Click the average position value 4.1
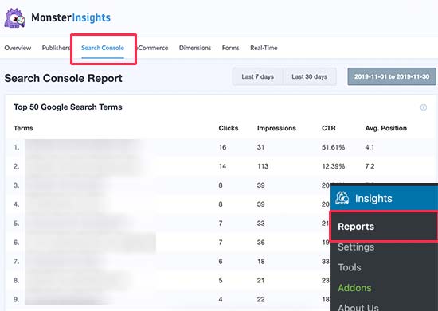This screenshot has width=438, height=311. 370,147
